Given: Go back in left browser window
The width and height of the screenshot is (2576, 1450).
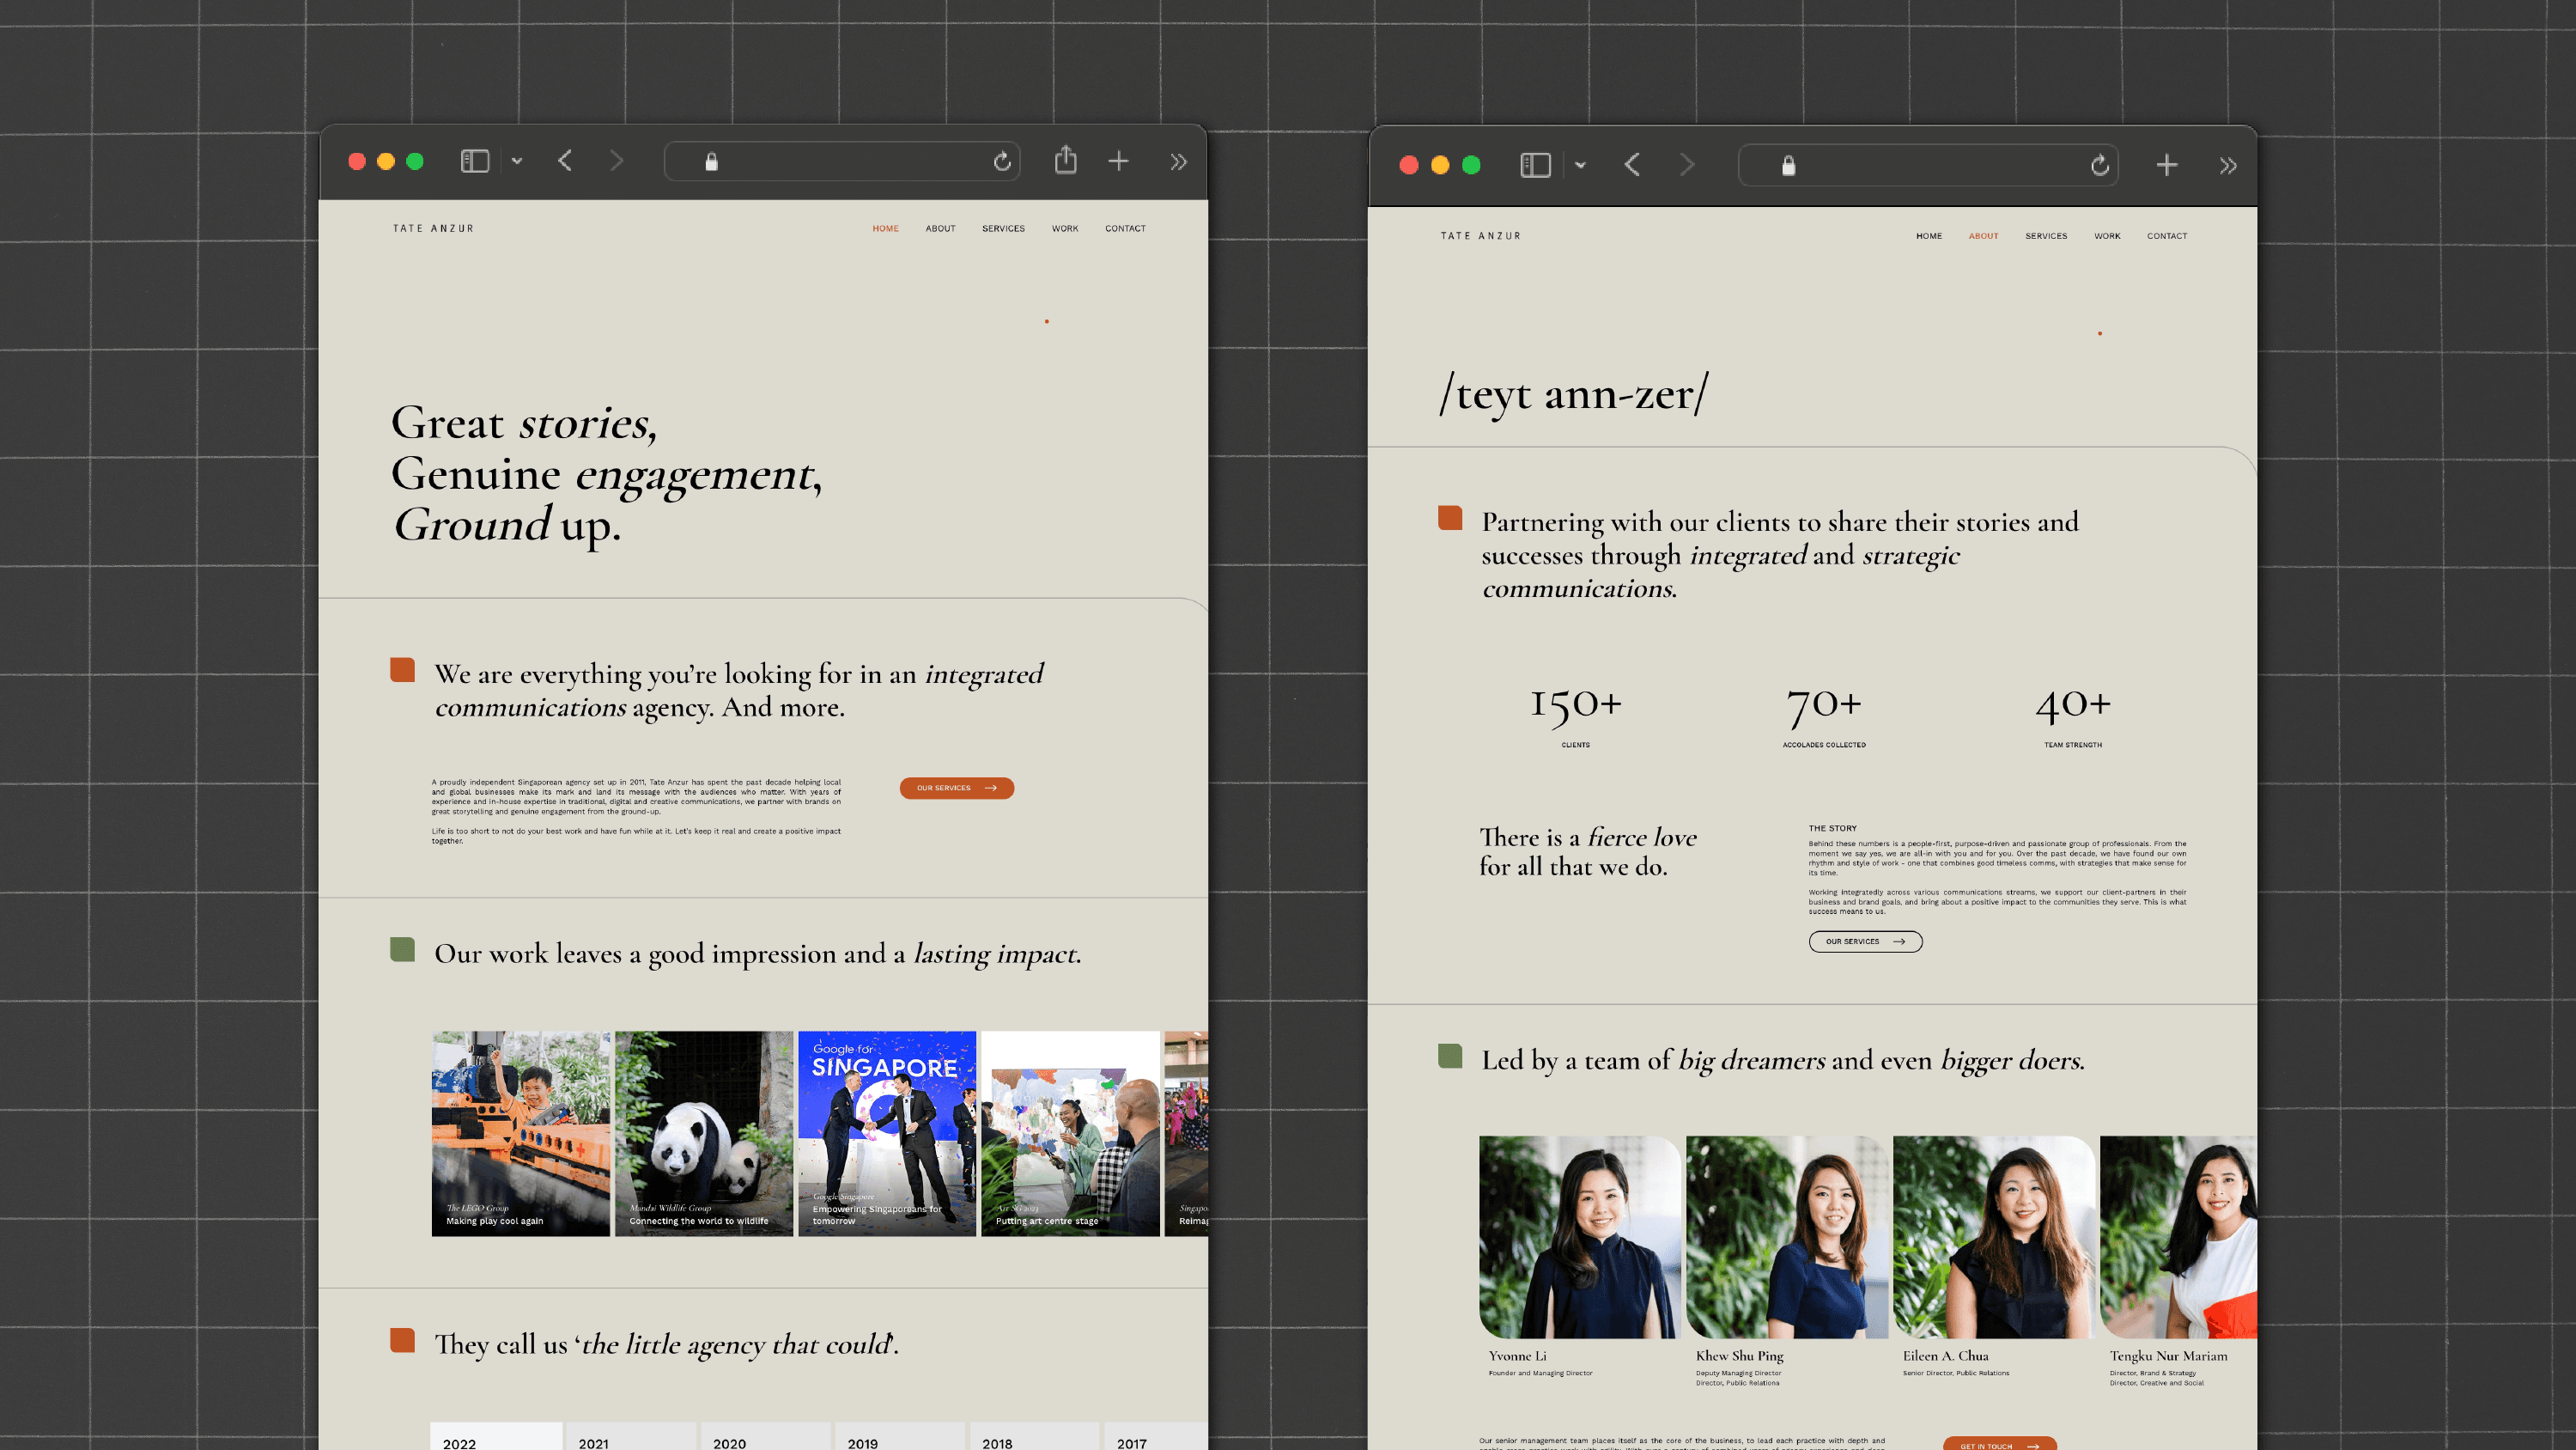Looking at the screenshot, I should [x=565, y=161].
